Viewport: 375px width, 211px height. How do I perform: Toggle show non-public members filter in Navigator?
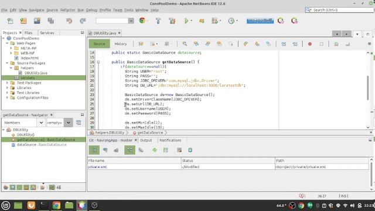click(26, 188)
